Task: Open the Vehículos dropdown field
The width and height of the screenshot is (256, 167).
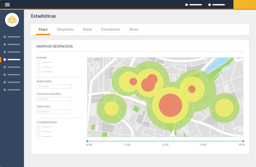Action: click(54, 112)
